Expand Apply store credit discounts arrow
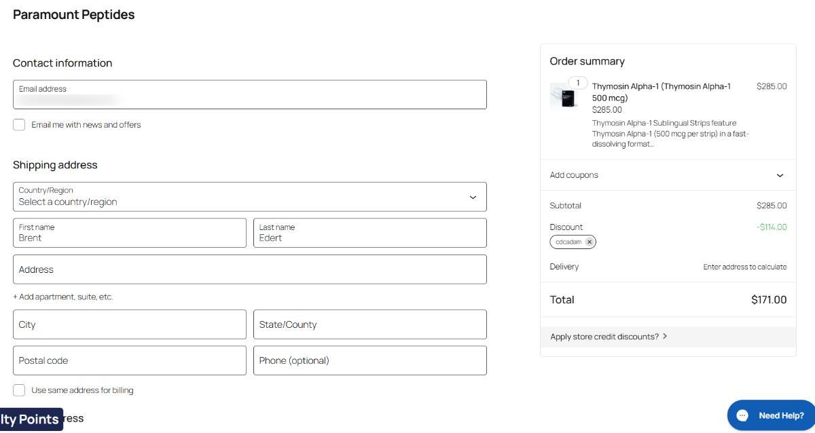 click(x=664, y=337)
